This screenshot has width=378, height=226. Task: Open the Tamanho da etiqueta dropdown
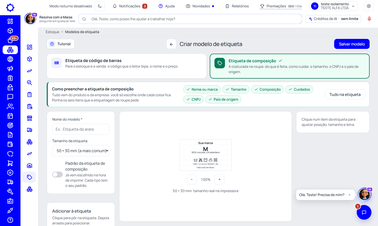81,151
